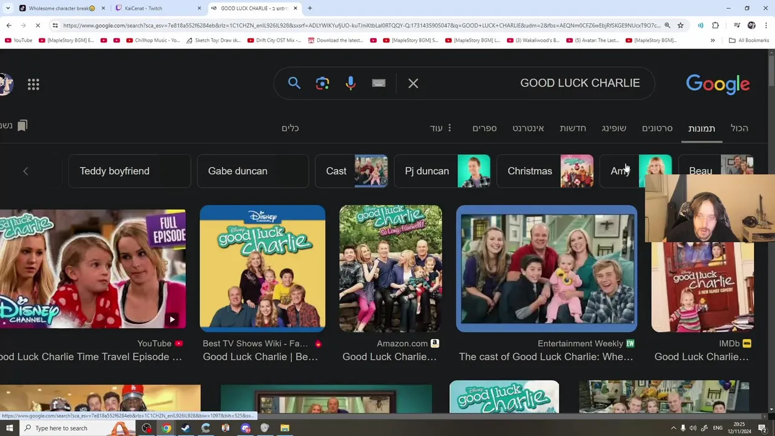Open Chrome from the taskbar
The height and width of the screenshot is (436, 775).
[x=166, y=428]
